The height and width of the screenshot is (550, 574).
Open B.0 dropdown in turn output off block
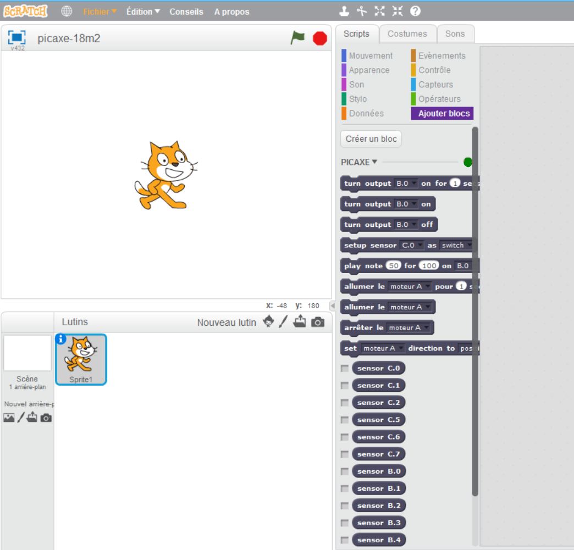click(x=414, y=225)
